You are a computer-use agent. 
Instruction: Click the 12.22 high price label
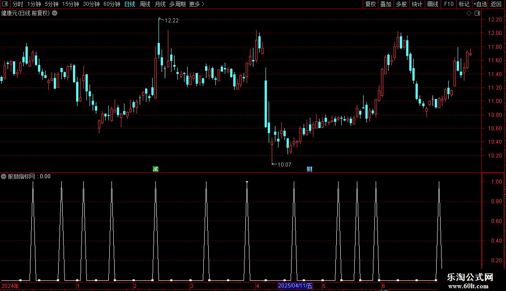[x=172, y=21]
